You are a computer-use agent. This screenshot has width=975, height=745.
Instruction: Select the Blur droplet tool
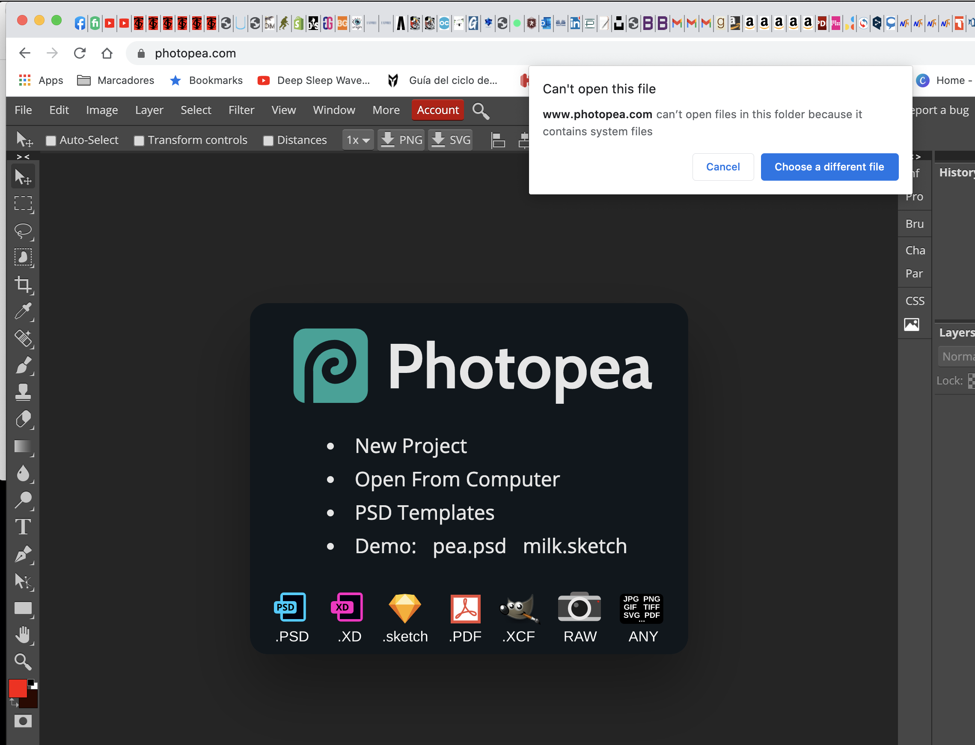(23, 473)
